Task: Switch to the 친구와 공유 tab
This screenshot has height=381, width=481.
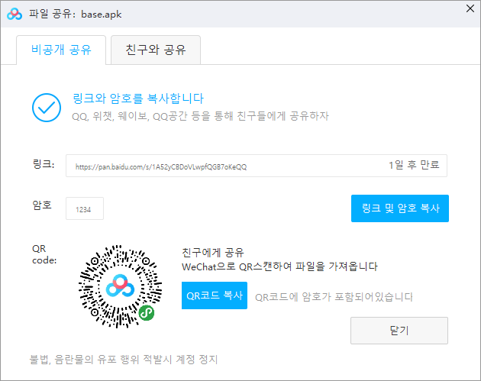Action: (156, 50)
